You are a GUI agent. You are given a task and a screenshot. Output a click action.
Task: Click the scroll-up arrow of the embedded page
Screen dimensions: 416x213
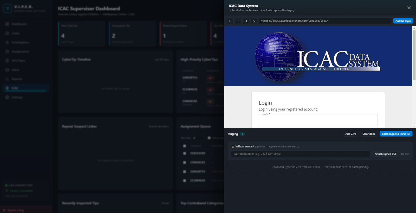pyautogui.click(x=414, y=28)
